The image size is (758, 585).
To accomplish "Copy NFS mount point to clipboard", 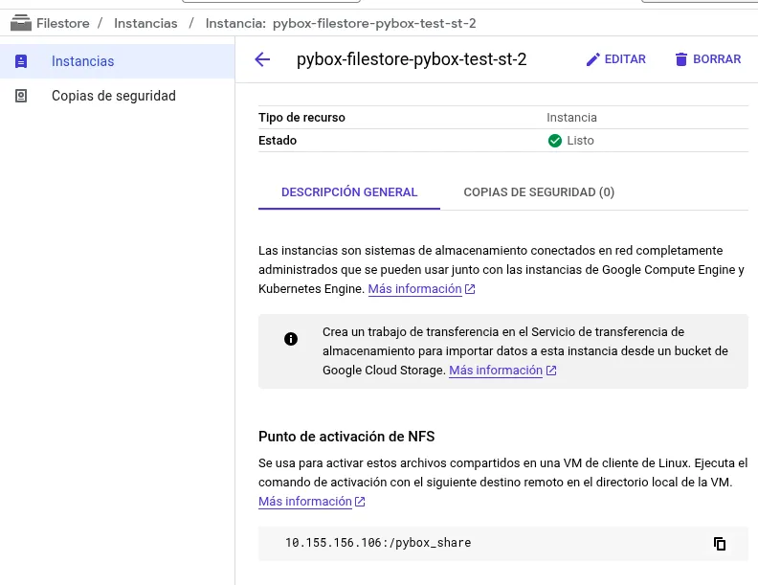I will click(x=720, y=544).
